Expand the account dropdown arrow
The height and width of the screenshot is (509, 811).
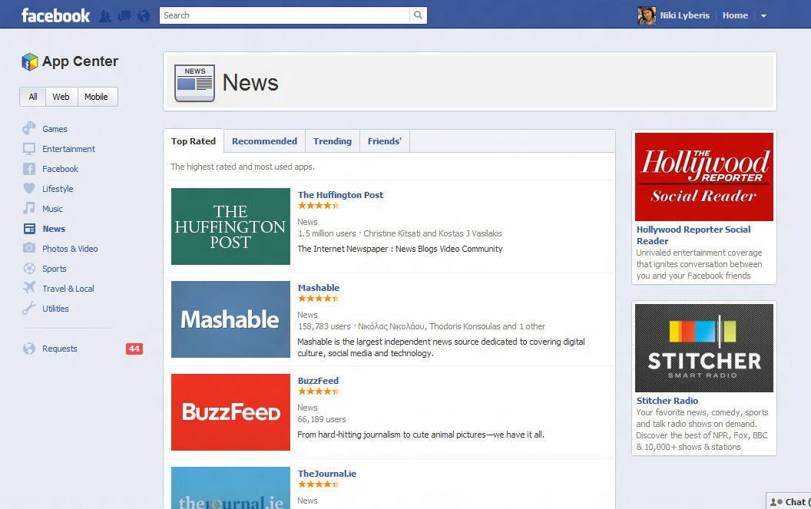pyautogui.click(x=763, y=16)
